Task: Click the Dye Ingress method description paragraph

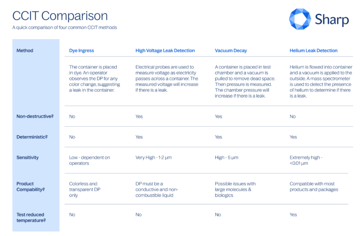Action: [x=94, y=78]
